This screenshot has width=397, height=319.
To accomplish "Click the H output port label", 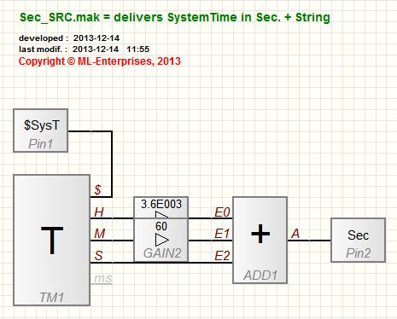I will 99,212.
